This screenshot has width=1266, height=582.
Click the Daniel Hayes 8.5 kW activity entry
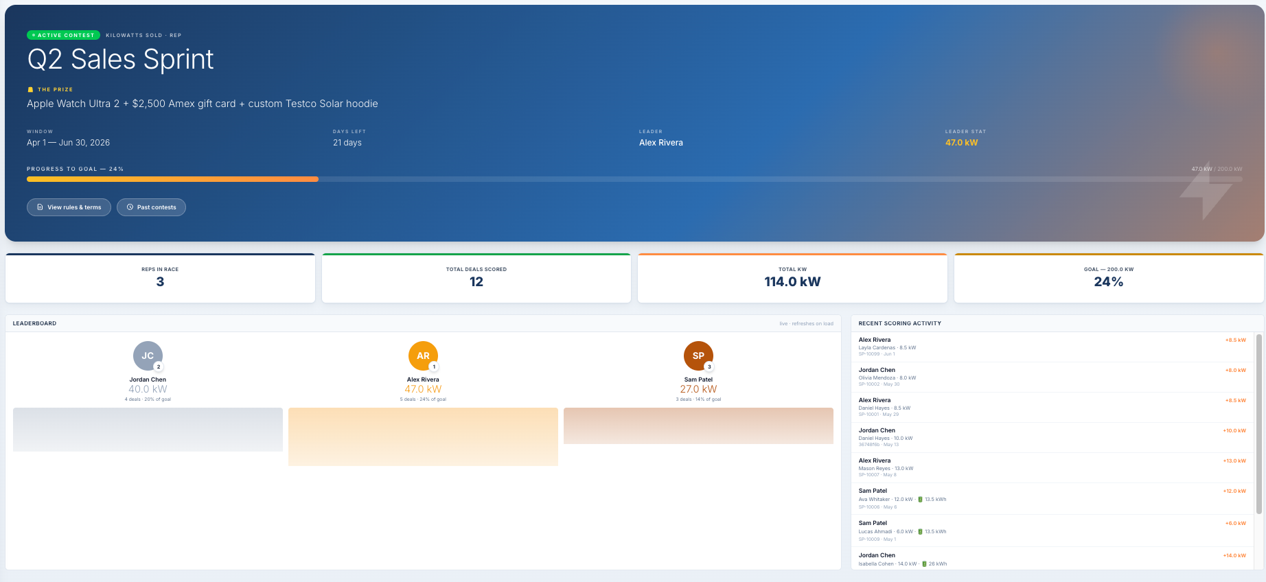pyautogui.click(x=1052, y=408)
